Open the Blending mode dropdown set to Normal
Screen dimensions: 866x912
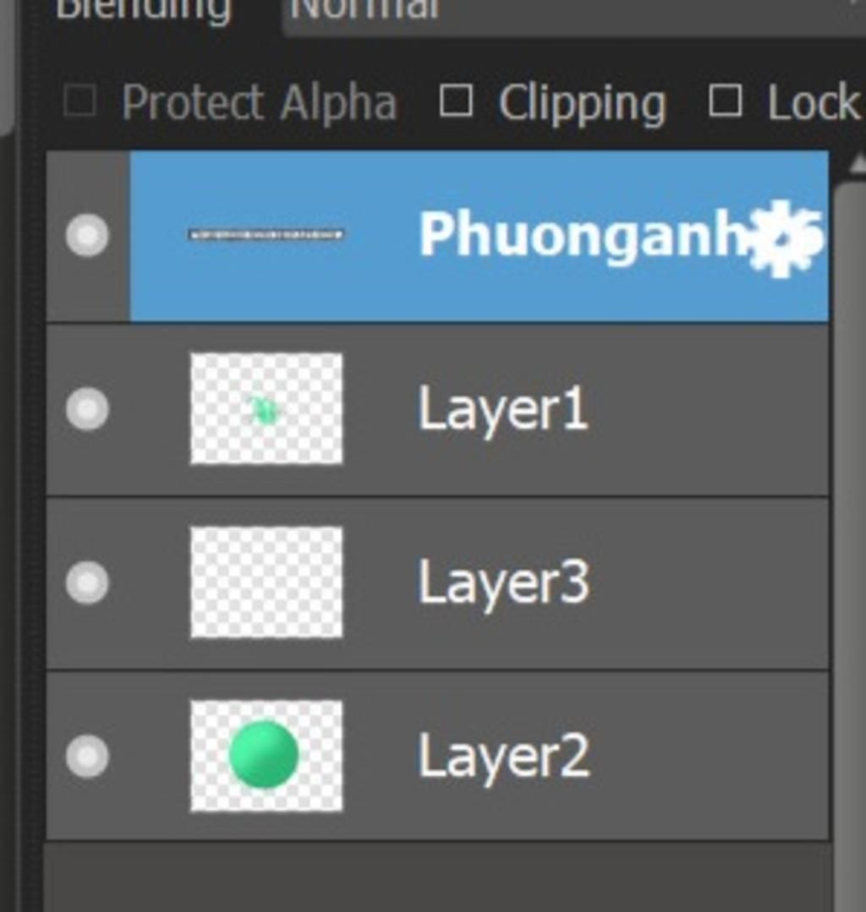tap(567, 12)
